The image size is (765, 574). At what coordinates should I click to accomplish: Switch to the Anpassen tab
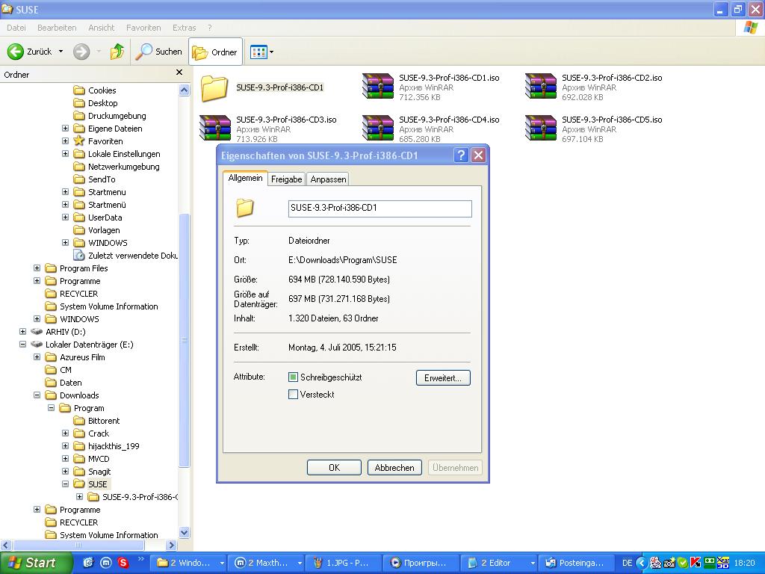[329, 179]
